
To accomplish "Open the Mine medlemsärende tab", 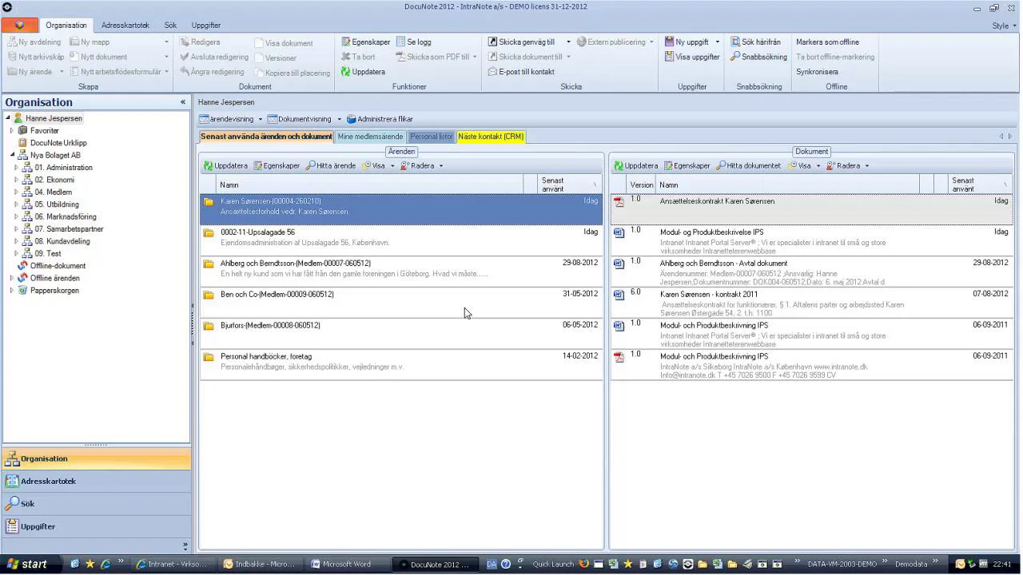I will pyautogui.click(x=370, y=137).
